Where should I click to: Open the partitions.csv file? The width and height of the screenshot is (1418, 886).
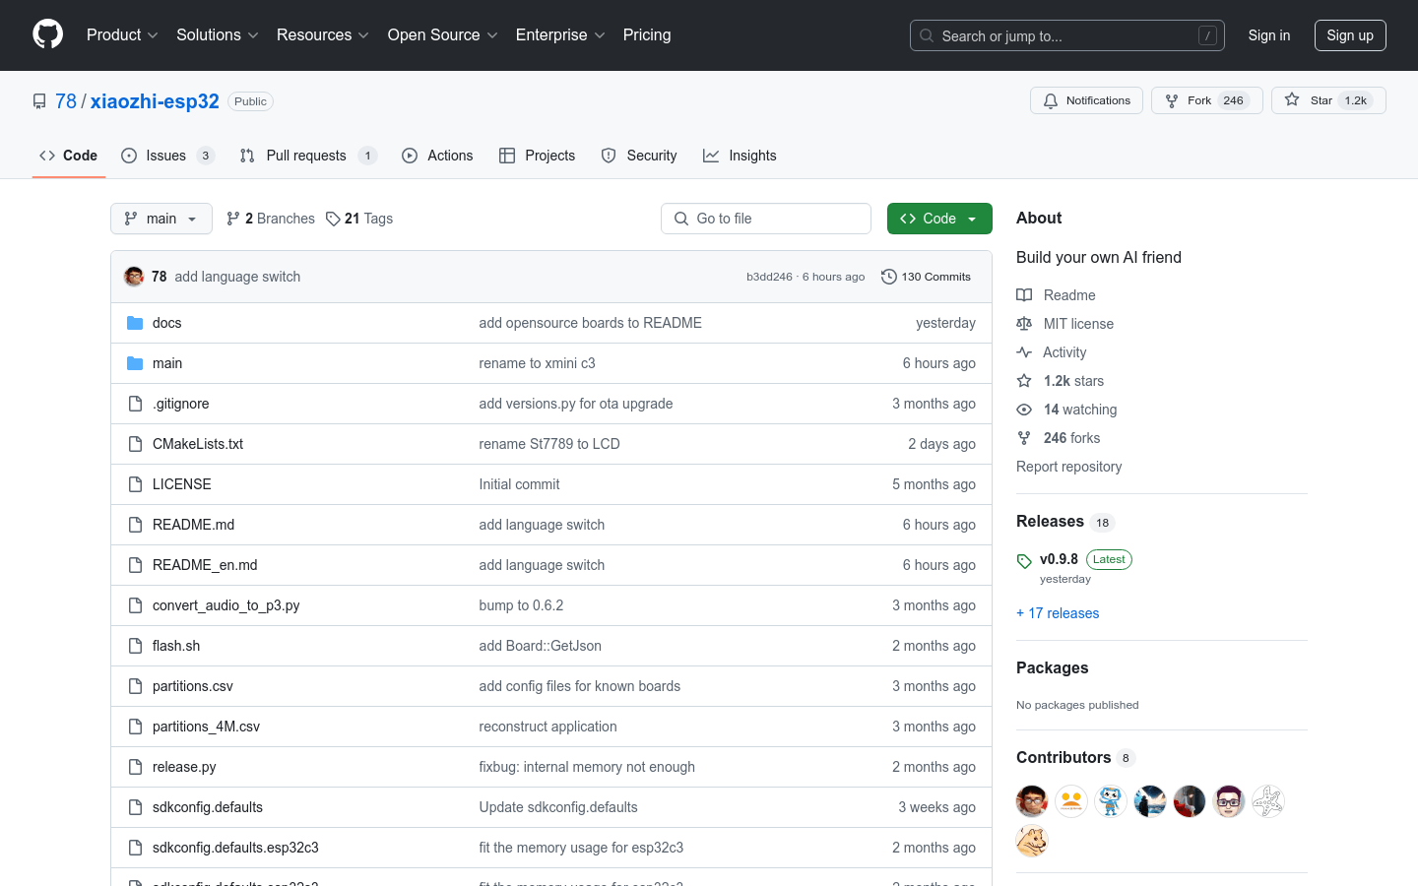click(x=193, y=686)
